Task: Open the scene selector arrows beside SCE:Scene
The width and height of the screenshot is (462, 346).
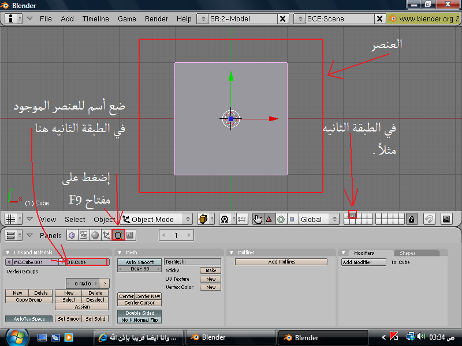Action: 300,19
